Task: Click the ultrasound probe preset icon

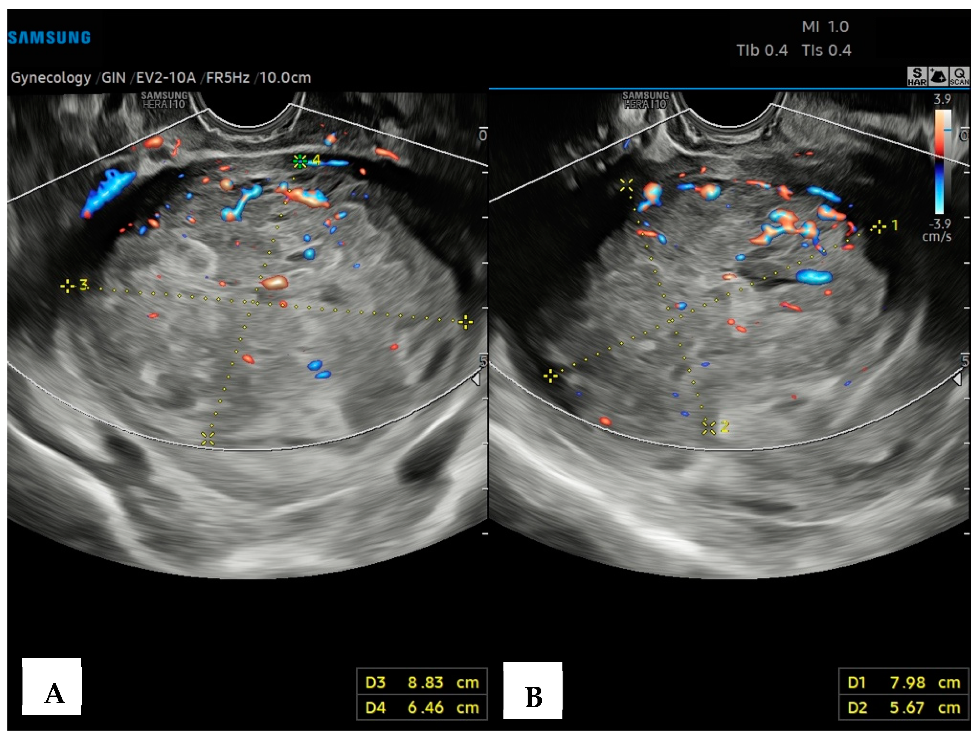Action: (938, 76)
